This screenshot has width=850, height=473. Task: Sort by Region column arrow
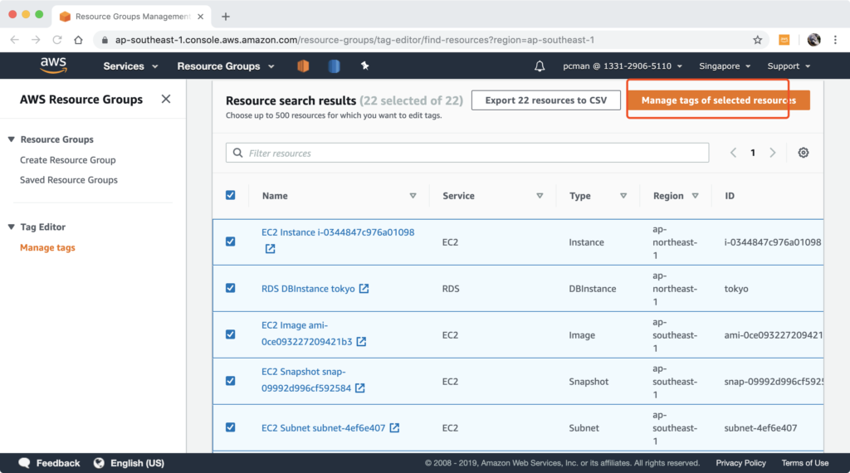(x=695, y=196)
